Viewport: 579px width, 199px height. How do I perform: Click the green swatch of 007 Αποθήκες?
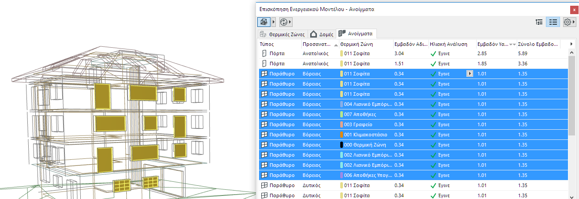click(x=342, y=114)
